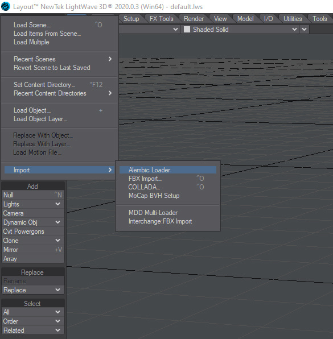This screenshot has height=339, width=333.
Task: Switch to the Utilities tab
Action: 293,19
